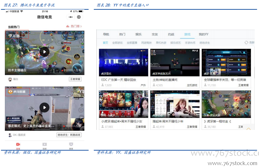The height and width of the screenshot is (168, 259).
Task: Select the 赛事 shield tab icon
Action: tap(71, 144)
